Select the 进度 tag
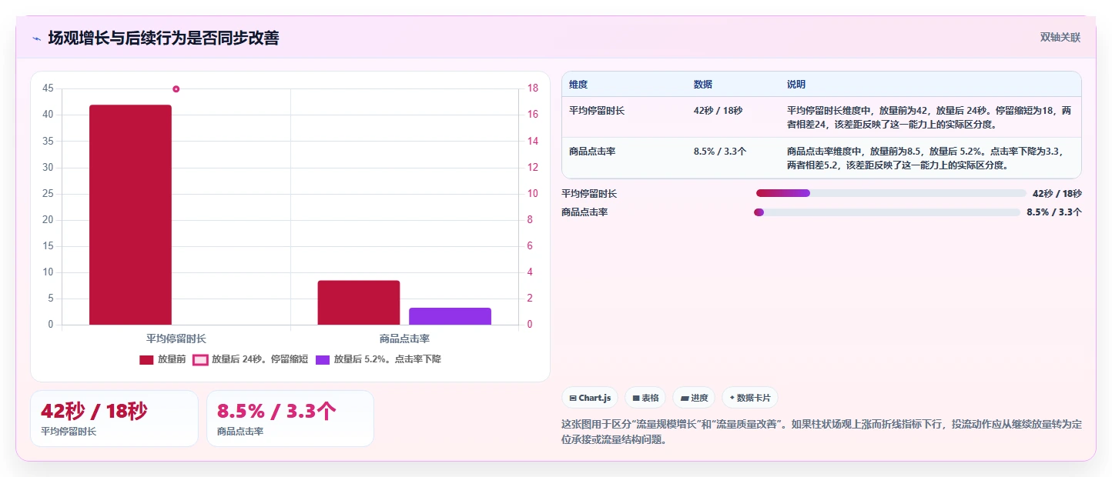The width and height of the screenshot is (1112, 477). [x=694, y=398]
